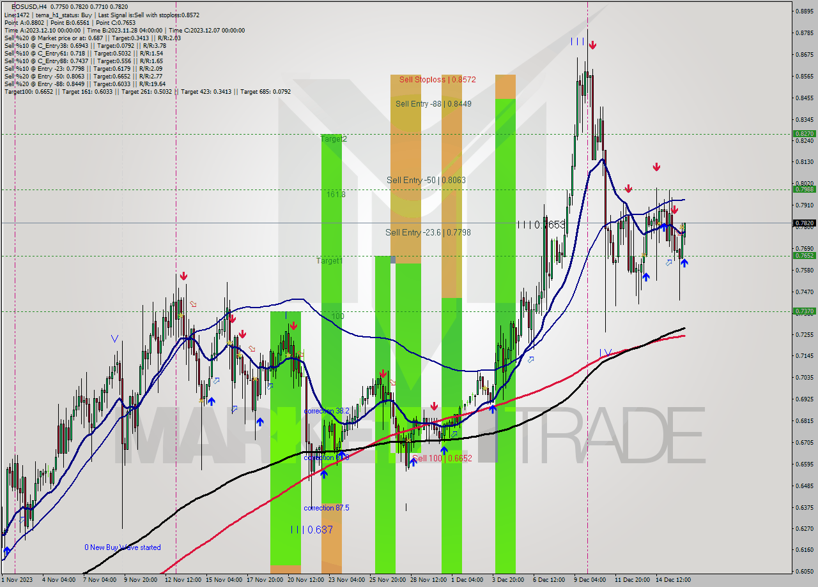Select the 'correction 87.5' label
The image size is (818, 587).
(x=327, y=508)
